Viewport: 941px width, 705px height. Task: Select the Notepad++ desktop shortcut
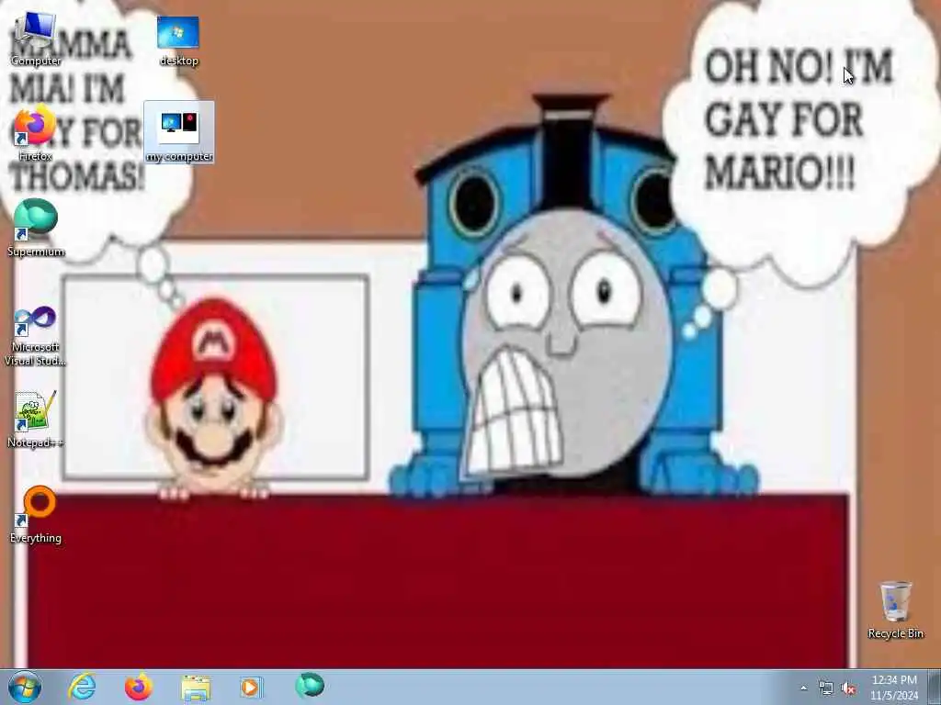[36, 420]
